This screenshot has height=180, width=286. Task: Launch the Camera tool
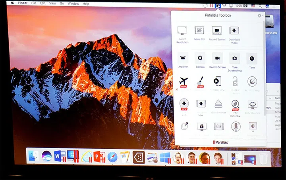(200, 60)
